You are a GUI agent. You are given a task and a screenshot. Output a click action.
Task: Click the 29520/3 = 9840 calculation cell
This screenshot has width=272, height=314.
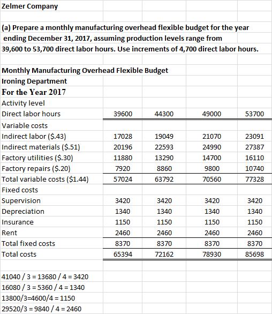click(51, 309)
